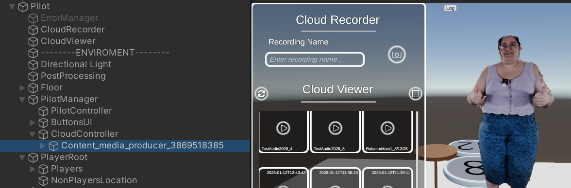
Task: Click the cube icon of PilotManager
Action: click(x=33, y=99)
